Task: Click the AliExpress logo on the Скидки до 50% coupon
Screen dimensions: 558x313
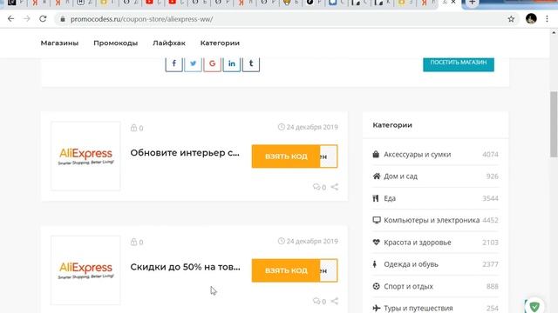Action: point(85,270)
